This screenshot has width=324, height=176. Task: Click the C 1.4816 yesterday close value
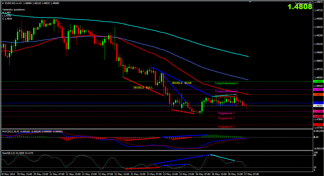[7, 19]
